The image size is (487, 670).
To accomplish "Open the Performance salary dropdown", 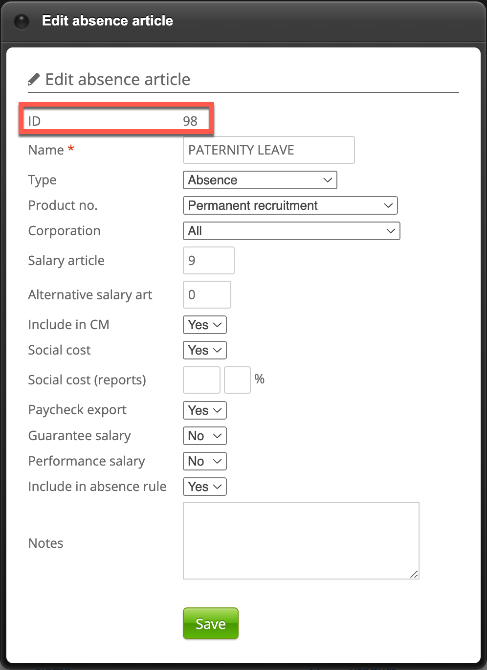I will (x=204, y=461).
